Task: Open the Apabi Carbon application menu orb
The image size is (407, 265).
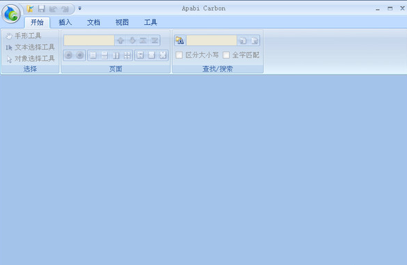Action: (x=11, y=14)
